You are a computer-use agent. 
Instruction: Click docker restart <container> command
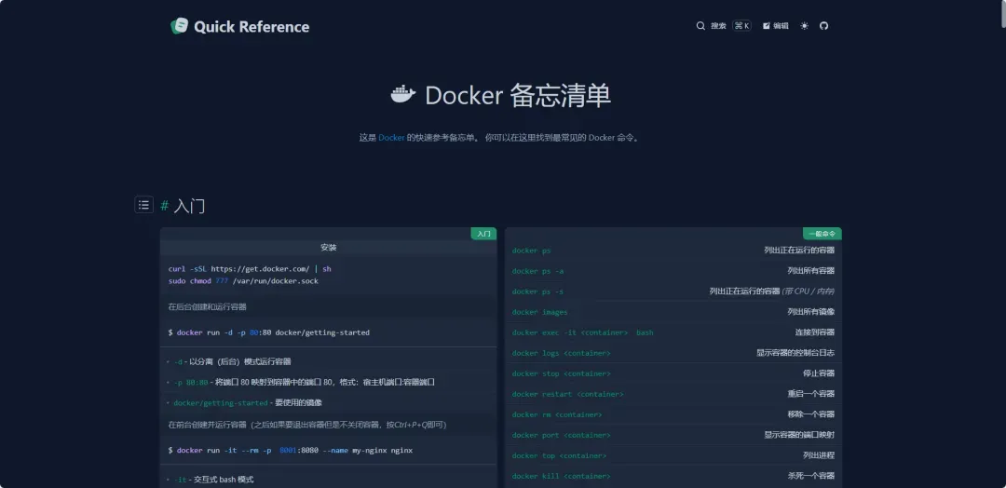[x=568, y=394]
